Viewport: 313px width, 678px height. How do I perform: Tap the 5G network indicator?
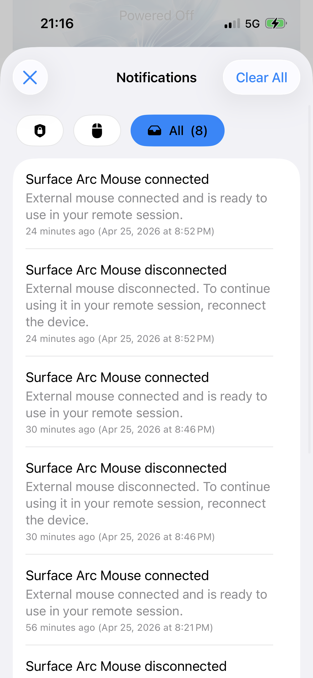[252, 24]
